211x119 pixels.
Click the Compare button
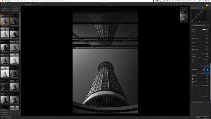36,5
